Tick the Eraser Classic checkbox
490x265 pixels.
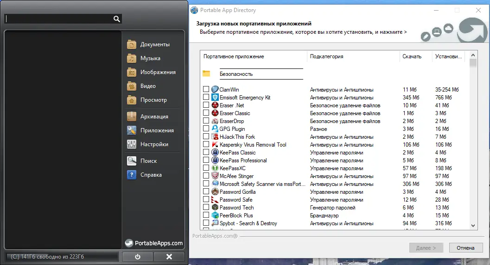point(206,113)
